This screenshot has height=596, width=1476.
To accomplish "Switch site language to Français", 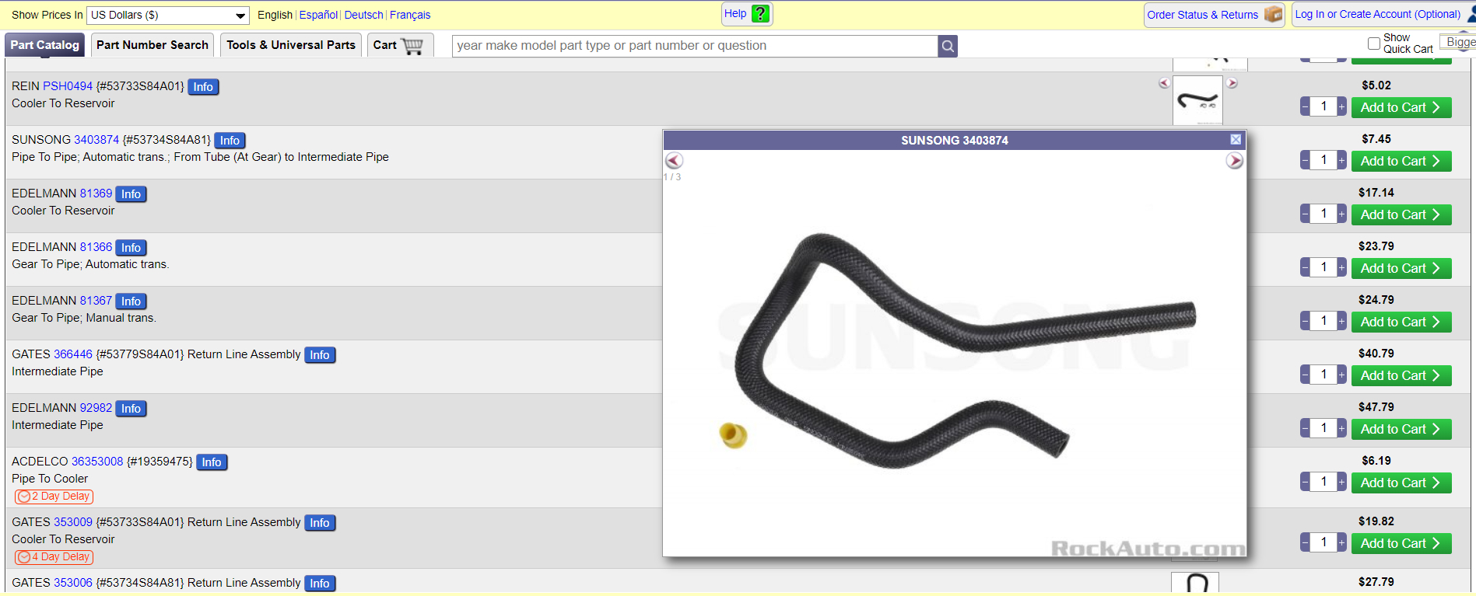I will point(410,15).
